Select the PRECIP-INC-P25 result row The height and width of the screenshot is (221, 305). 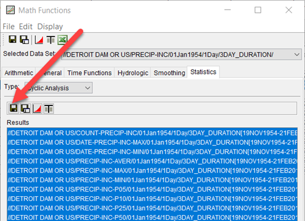click(152, 208)
